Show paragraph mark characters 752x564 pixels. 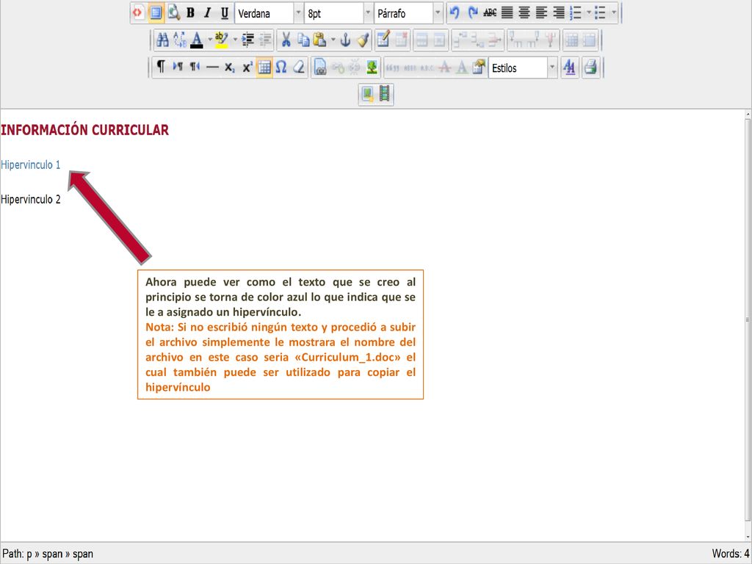coord(161,68)
